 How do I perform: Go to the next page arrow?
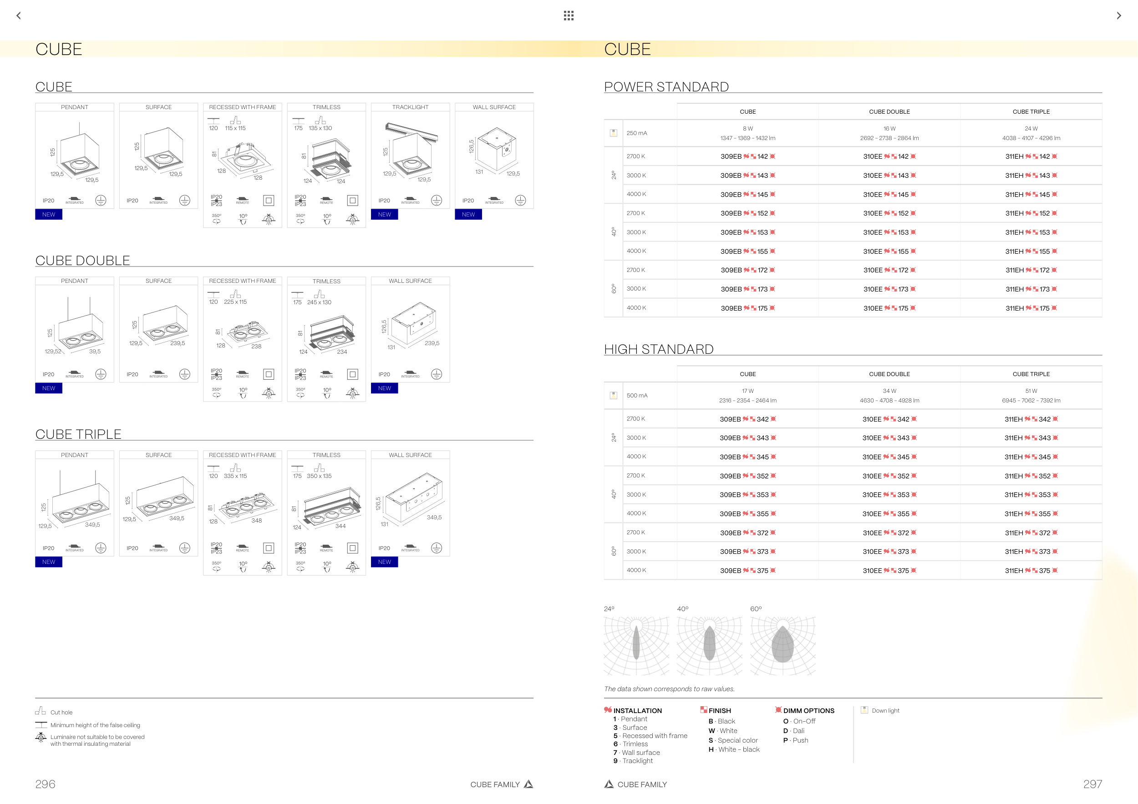[x=1119, y=16]
